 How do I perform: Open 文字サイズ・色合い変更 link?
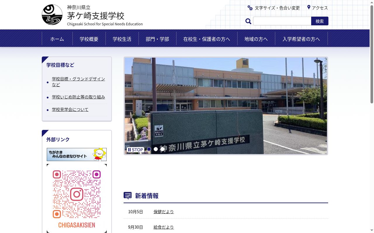pyautogui.click(x=277, y=8)
